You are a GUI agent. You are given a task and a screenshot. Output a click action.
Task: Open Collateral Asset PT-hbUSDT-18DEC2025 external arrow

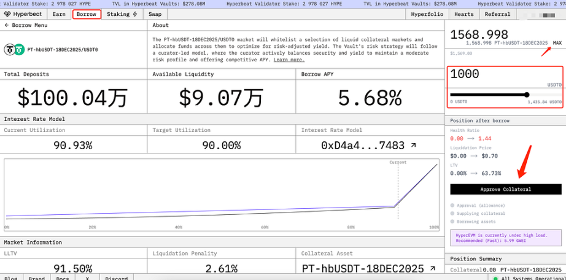432,268
